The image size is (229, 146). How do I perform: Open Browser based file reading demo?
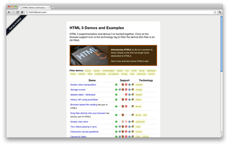(x=84, y=105)
